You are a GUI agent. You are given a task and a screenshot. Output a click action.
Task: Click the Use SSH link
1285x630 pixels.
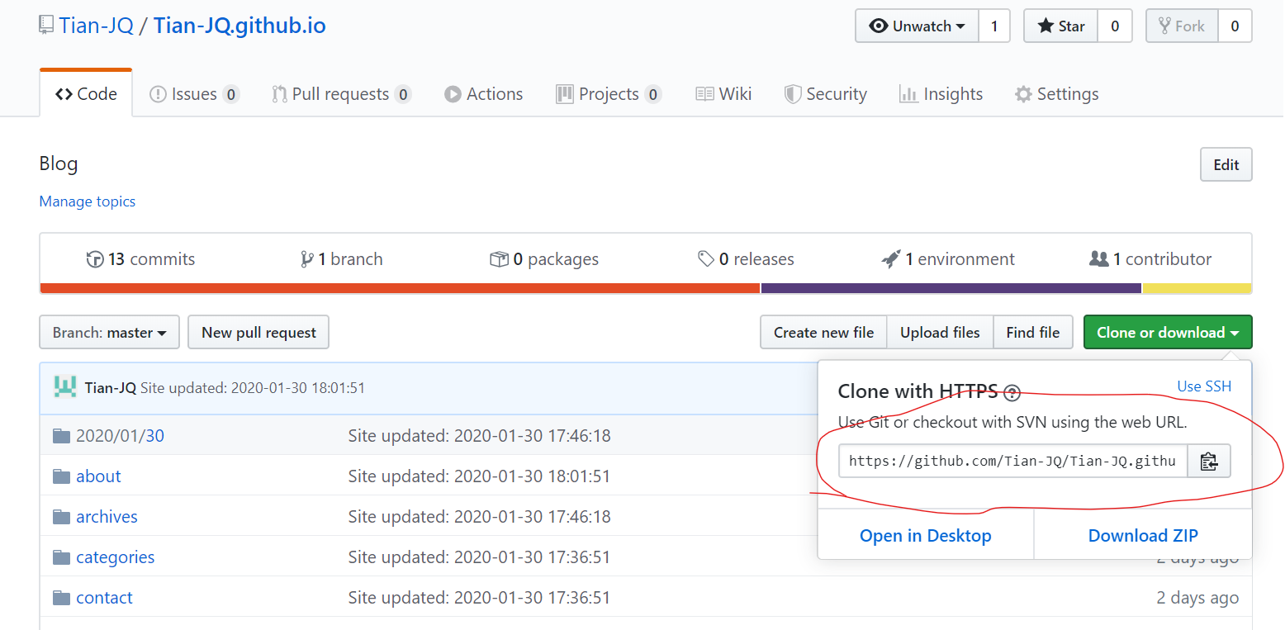tap(1203, 386)
